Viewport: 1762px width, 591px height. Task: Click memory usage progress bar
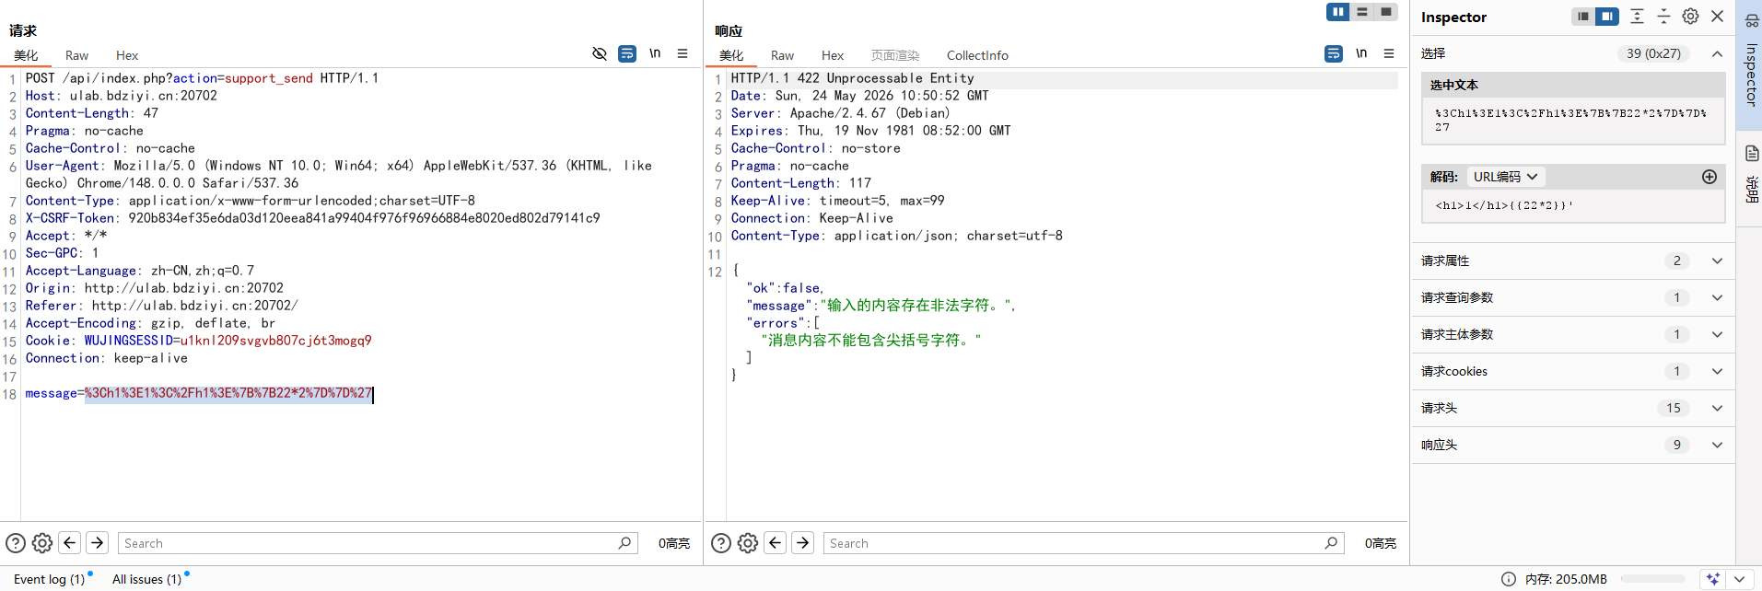[x=1653, y=579]
